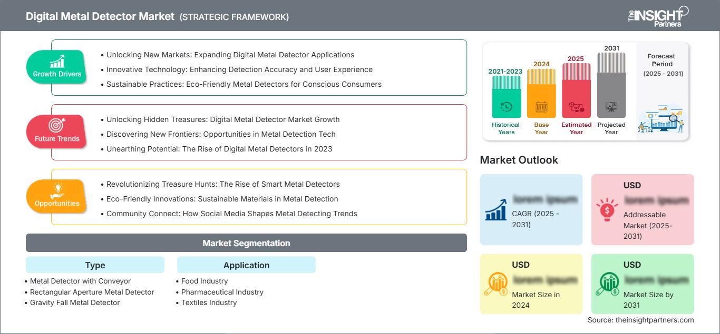Click 'Unearthing Potential' bullet text
720x334 pixels.
(x=219, y=149)
